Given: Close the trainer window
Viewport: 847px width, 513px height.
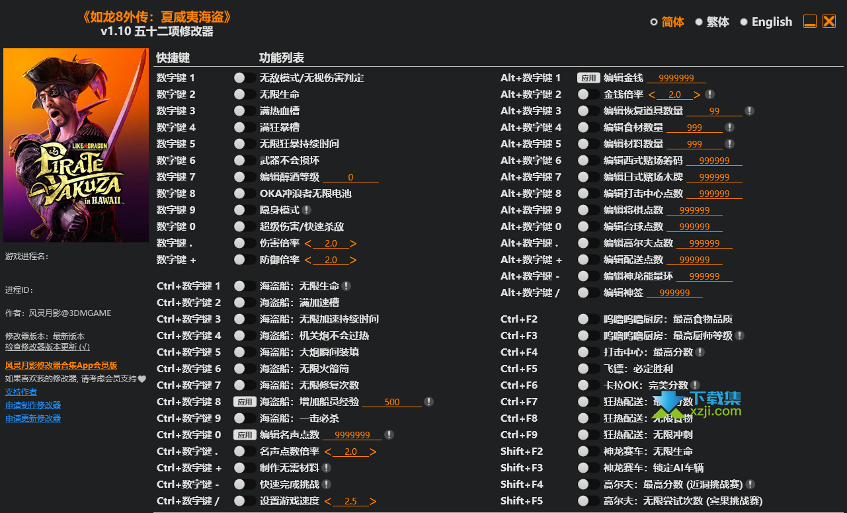Looking at the screenshot, I should (829, 21).
